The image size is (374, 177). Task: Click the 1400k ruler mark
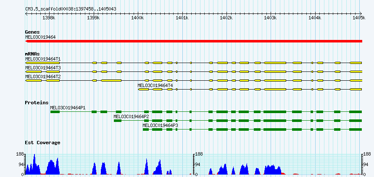138,18
